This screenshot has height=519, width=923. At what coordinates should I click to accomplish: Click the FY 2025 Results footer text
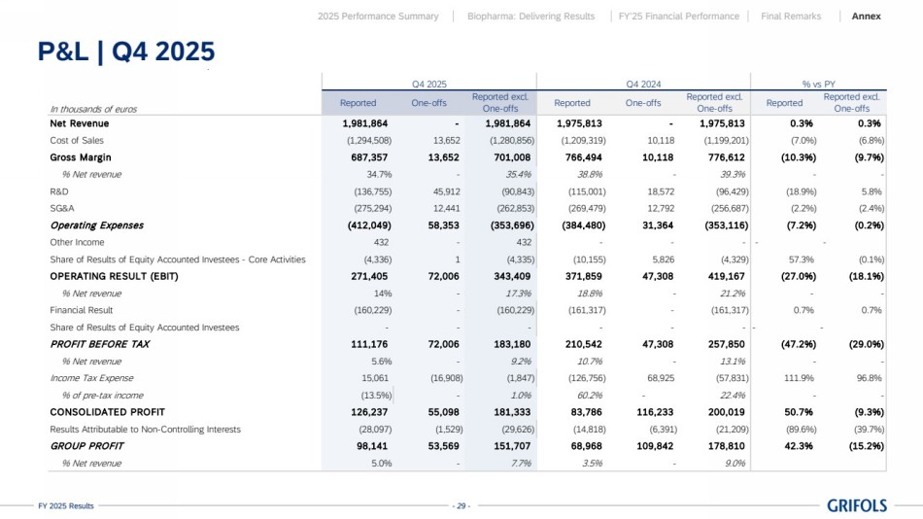(x=66, y=506)
